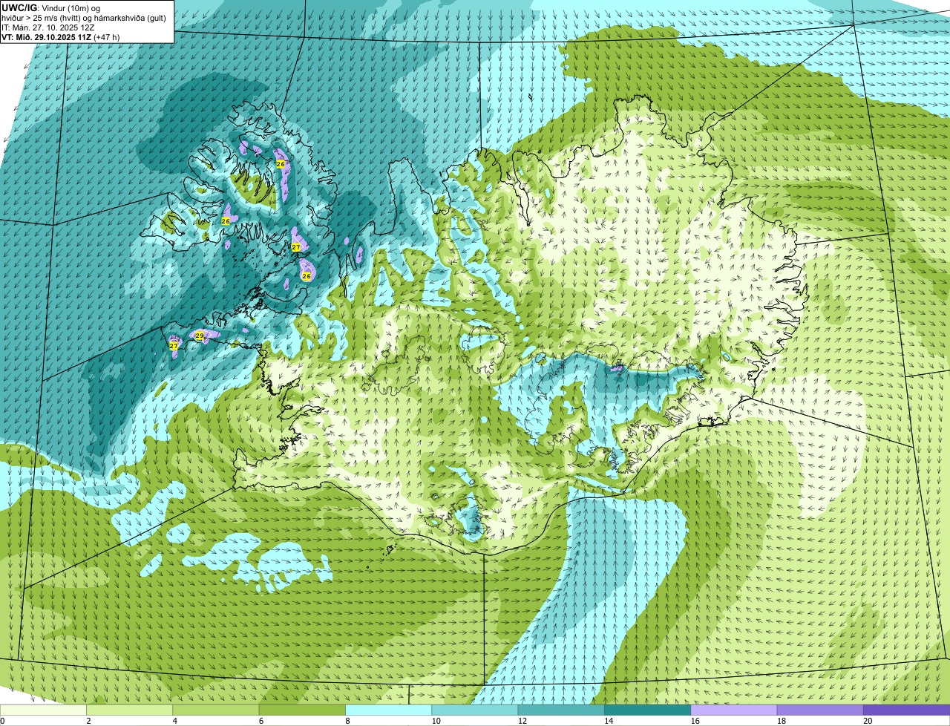The image size is (950, 726).
Task: Pick the 18–20 m/s medium purple legend swatch
Action: [x=820, y=710]
